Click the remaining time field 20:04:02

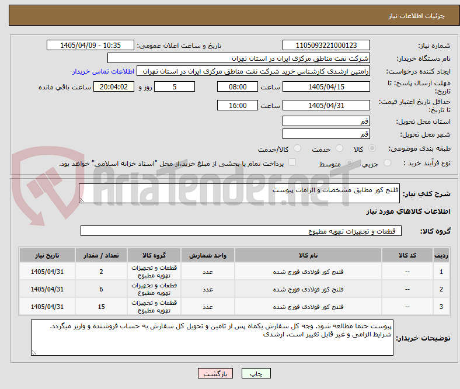114,86
